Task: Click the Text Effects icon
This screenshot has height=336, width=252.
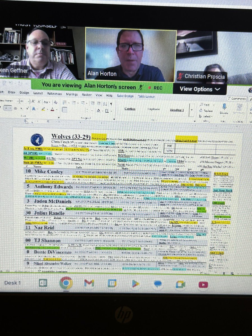Action: pos(34,109)
